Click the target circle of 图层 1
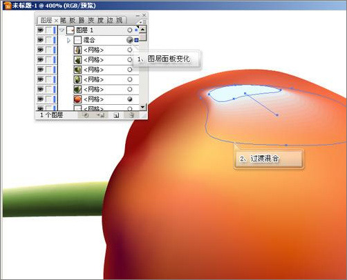Screen dimensions: 347x280 [130, 30]
